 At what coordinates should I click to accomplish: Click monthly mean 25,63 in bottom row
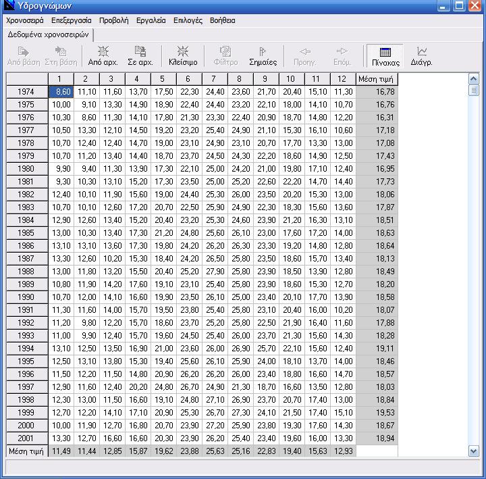point(215,451)
